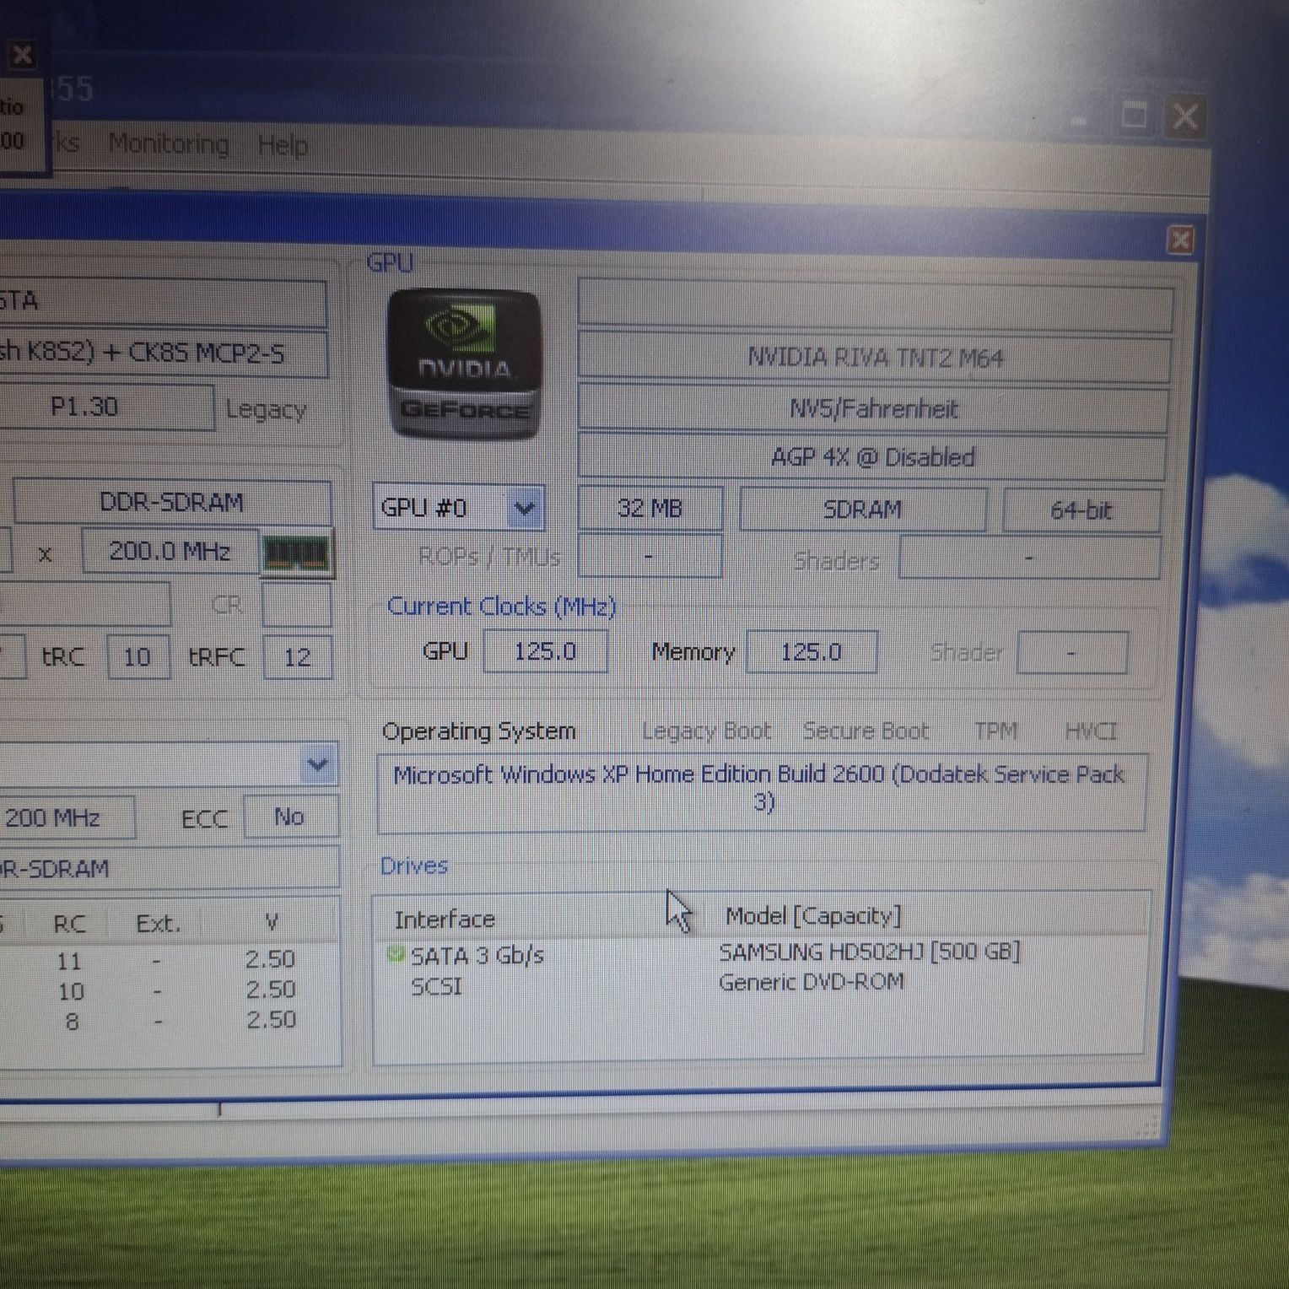Select the NVIDIA RIVA TNT2 M64 field

tap(874, 358)
